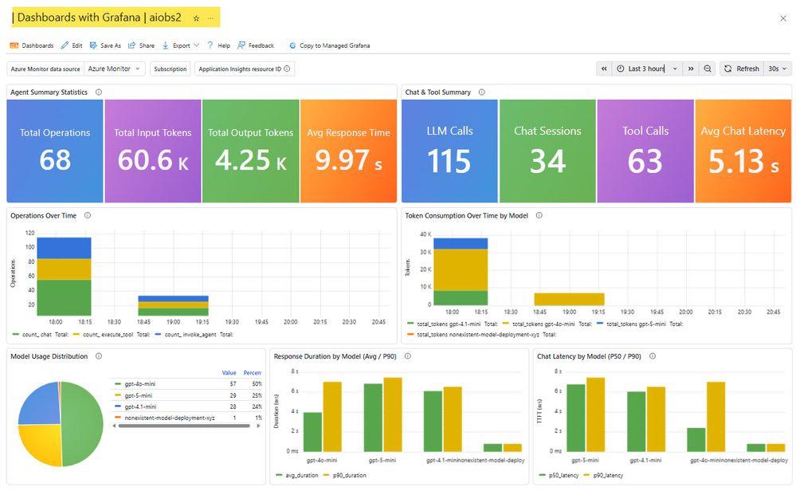Screen dimensions: 796x491
Task: Select gpt-4o-mini row in pie legend
Action: click(x=187, y=384)
